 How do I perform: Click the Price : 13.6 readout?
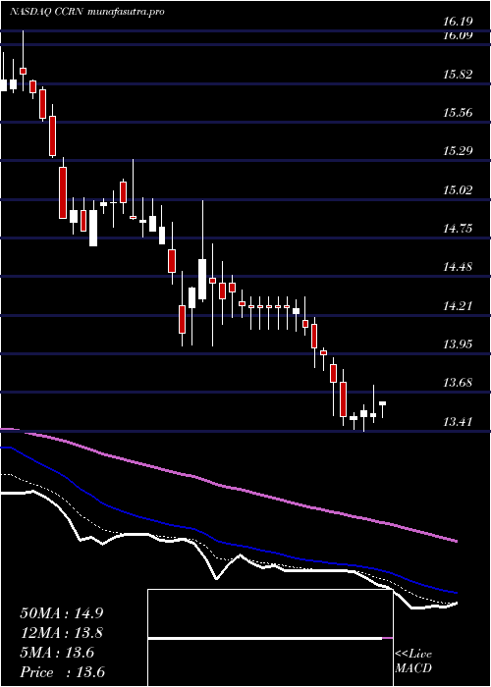coord(62,672)
